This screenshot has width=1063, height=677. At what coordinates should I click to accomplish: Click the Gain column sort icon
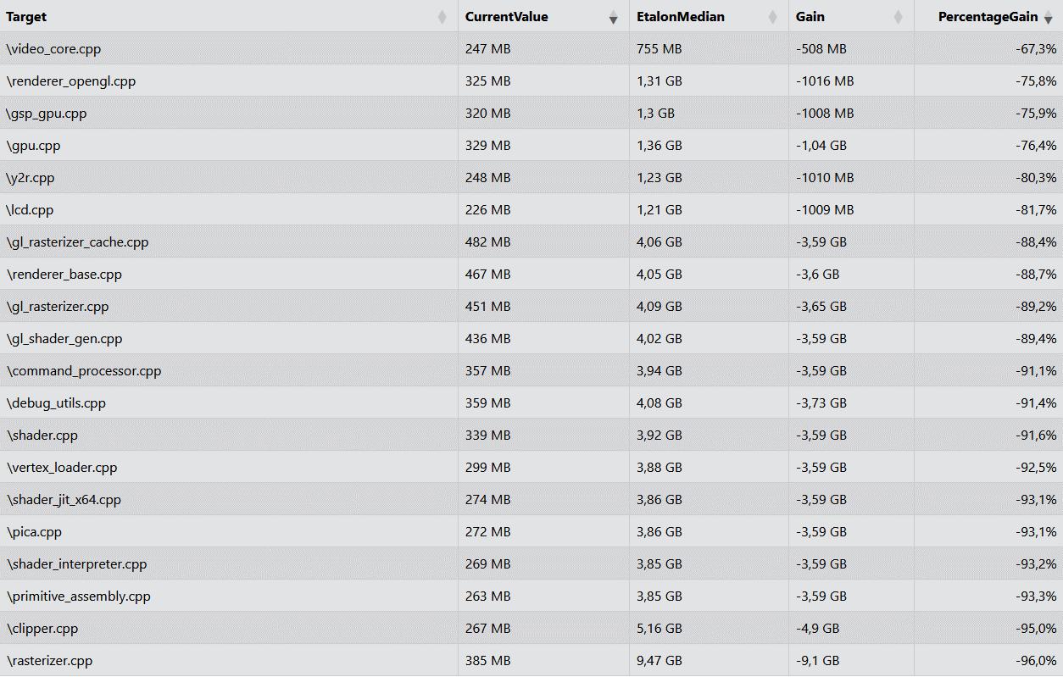[898, 17]
